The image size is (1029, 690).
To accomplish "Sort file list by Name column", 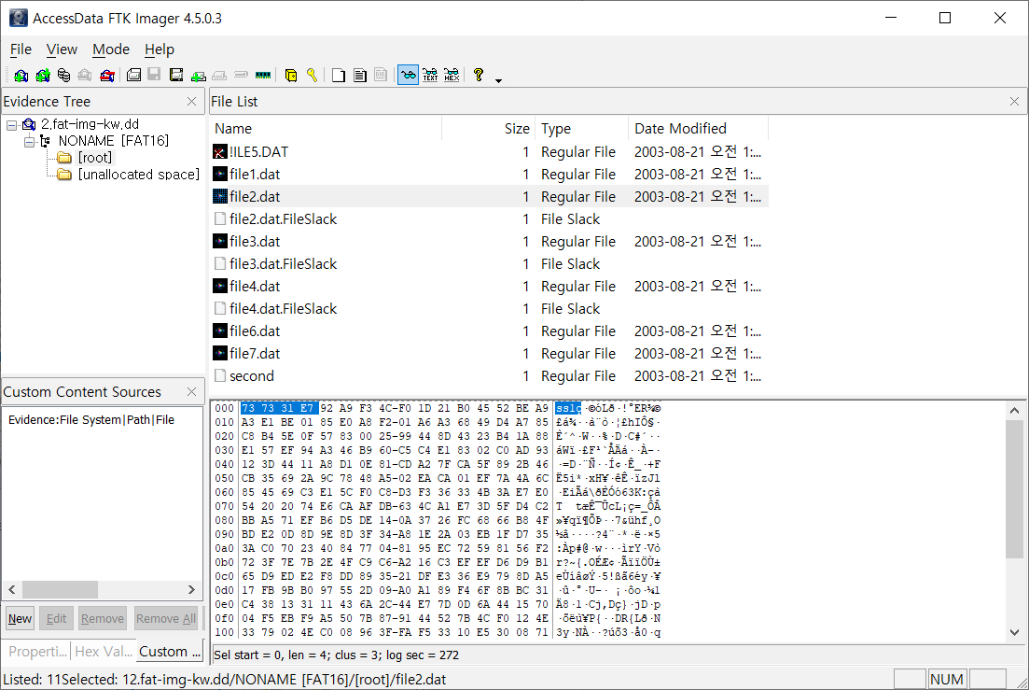I will pos(326,129).
